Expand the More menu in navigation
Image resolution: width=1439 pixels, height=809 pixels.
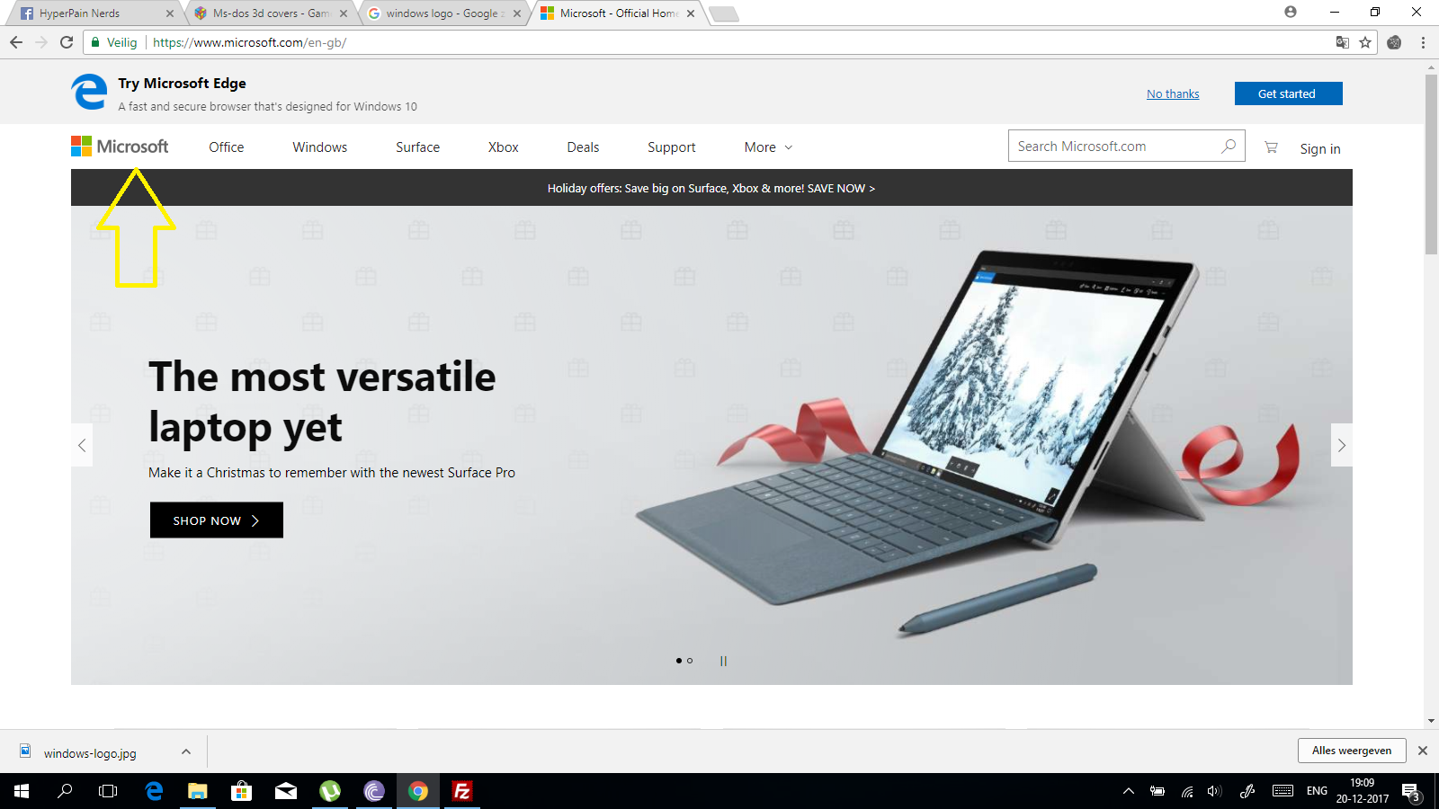point(768,147)
